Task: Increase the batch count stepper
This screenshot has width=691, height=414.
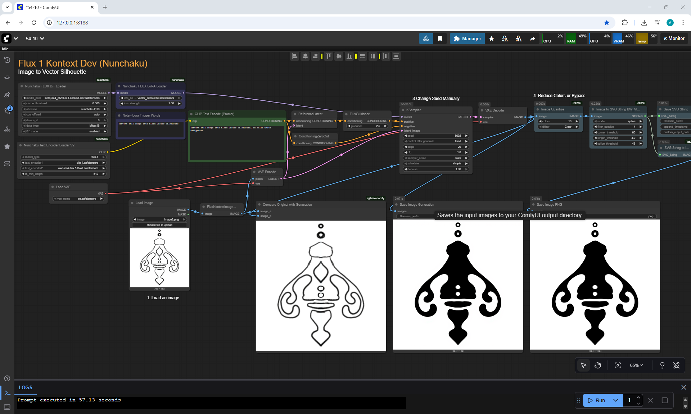Action: pos(638,397)
